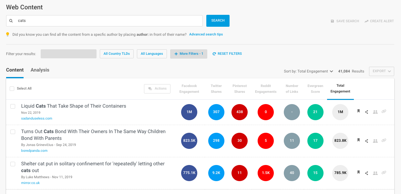401x194 pixels.
Task: Check the shelter cat article checkbox
Action: 13,164
